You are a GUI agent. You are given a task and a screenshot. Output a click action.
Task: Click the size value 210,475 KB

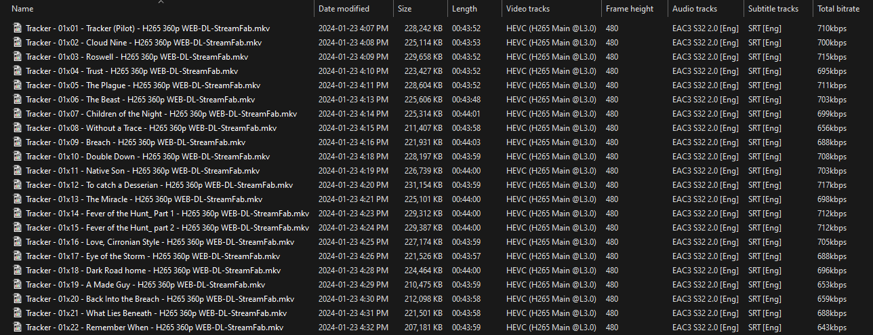[x=423, y=285]
